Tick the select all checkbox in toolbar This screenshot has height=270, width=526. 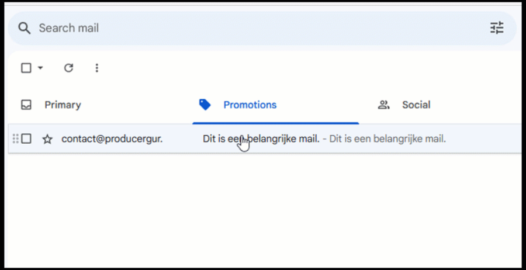[26, 68]
